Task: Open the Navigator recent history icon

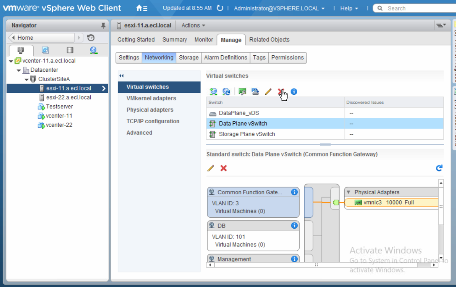Action: pos(91,38)
